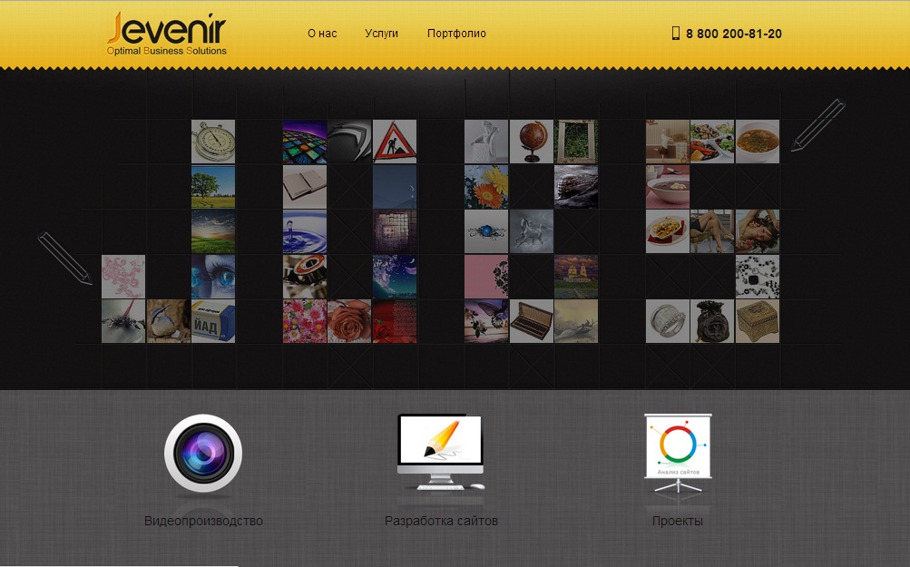Open the orange gerbera flower thumbnail
The height and width of the screenshot is (567, 910).
tap(486, 187)
